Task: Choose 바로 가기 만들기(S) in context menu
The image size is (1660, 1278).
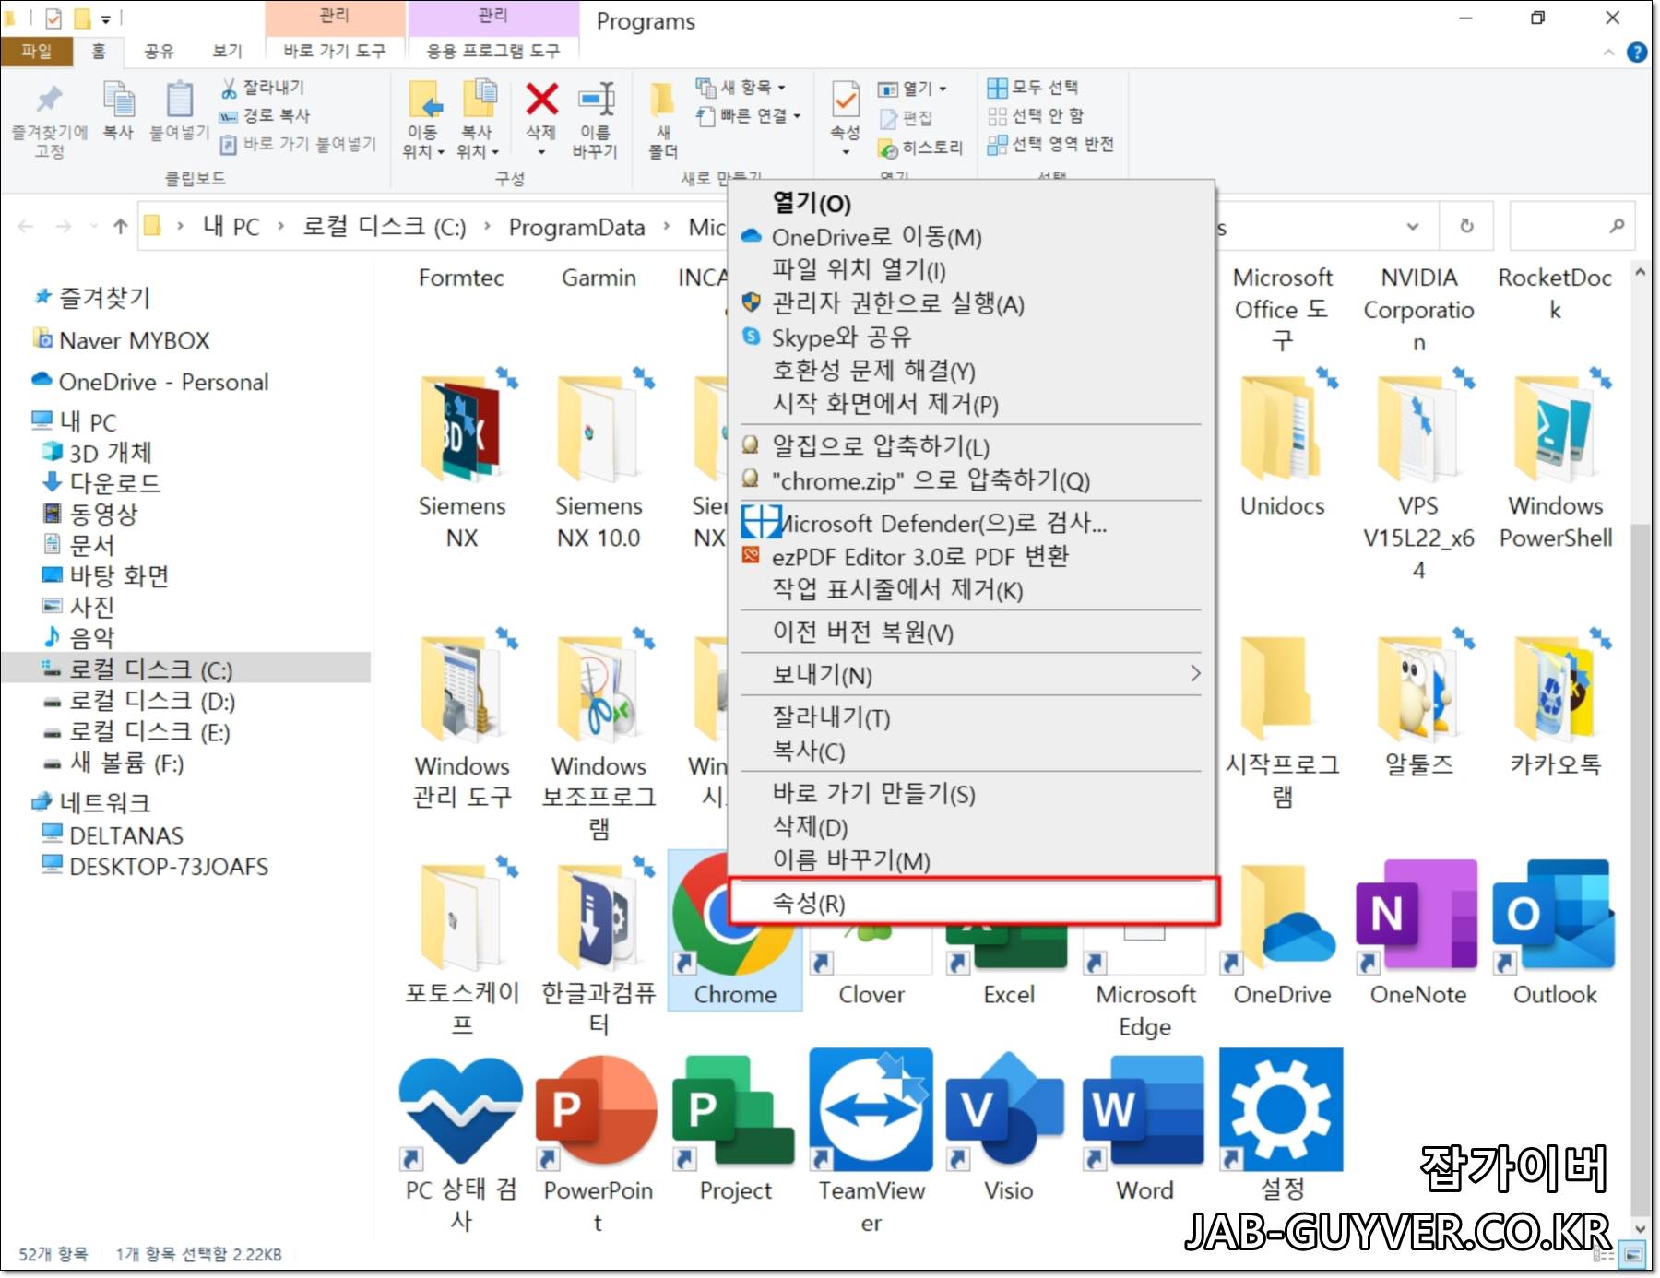Action: (x=971, y=793)
